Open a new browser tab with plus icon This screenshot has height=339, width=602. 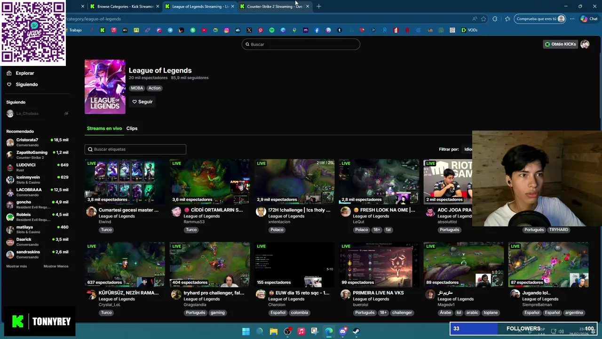pyautogui.click(x=318, y=6)
